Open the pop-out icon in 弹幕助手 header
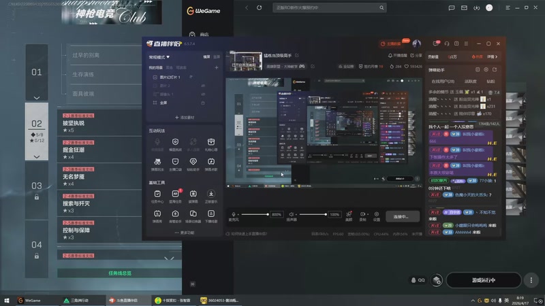 pos(495,70)
